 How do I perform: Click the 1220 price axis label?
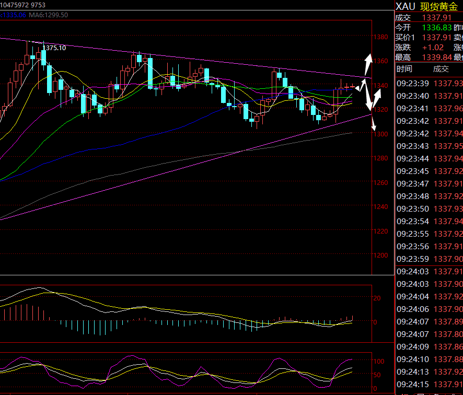click(381, 231)
